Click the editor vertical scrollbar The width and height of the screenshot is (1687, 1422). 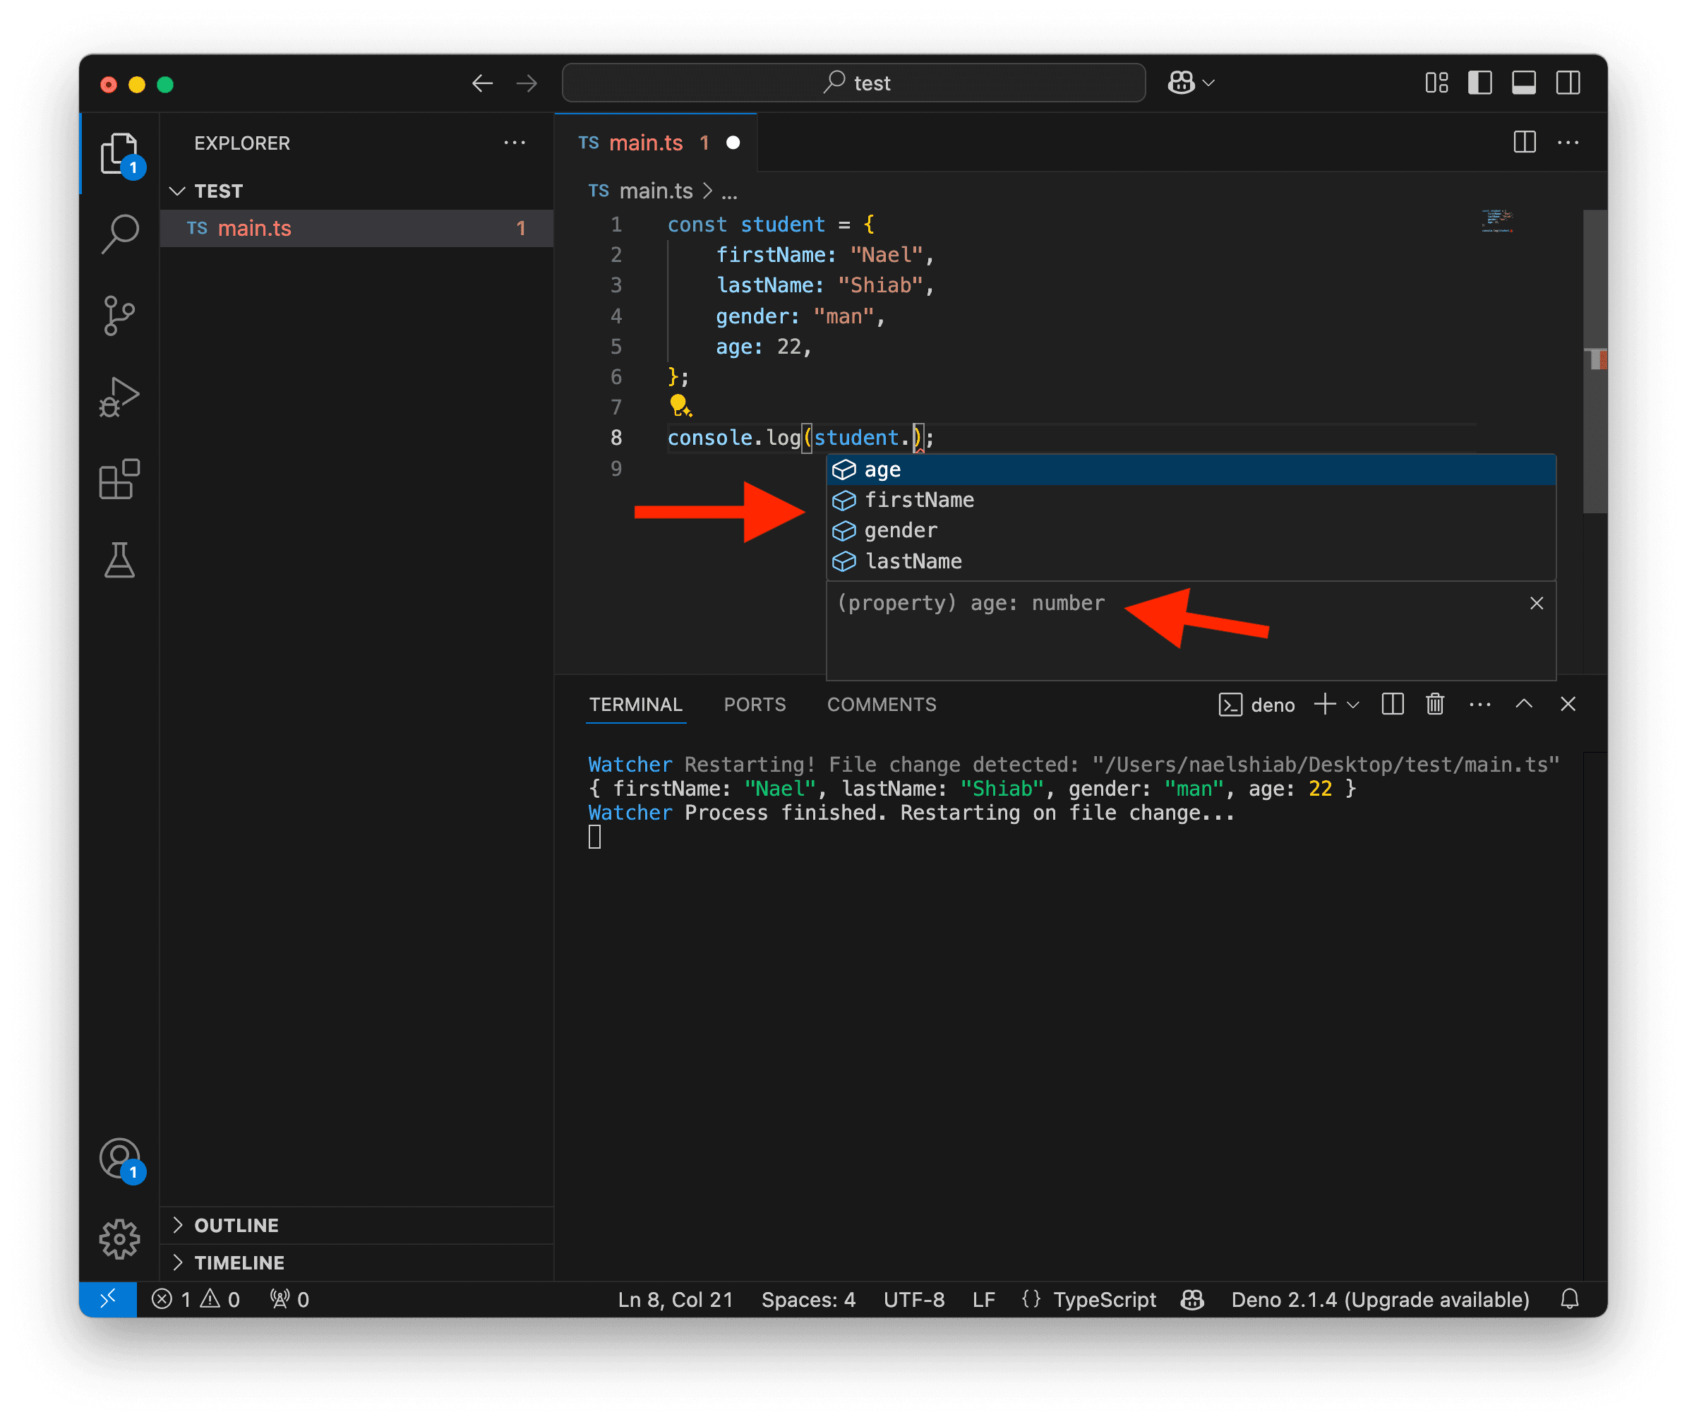(x=1595, y=361)
